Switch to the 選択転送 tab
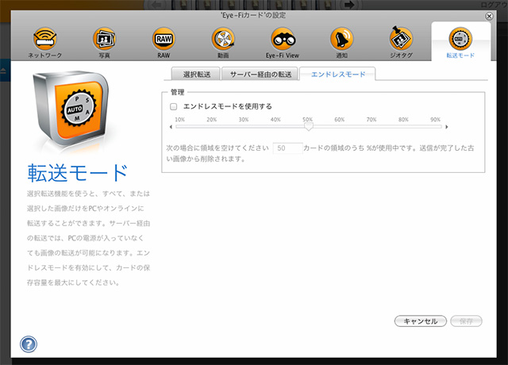508x365 pixels. point(196,74)
